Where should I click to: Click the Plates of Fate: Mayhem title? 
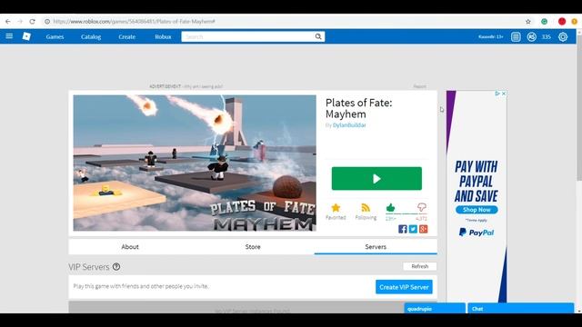(358, 108)
